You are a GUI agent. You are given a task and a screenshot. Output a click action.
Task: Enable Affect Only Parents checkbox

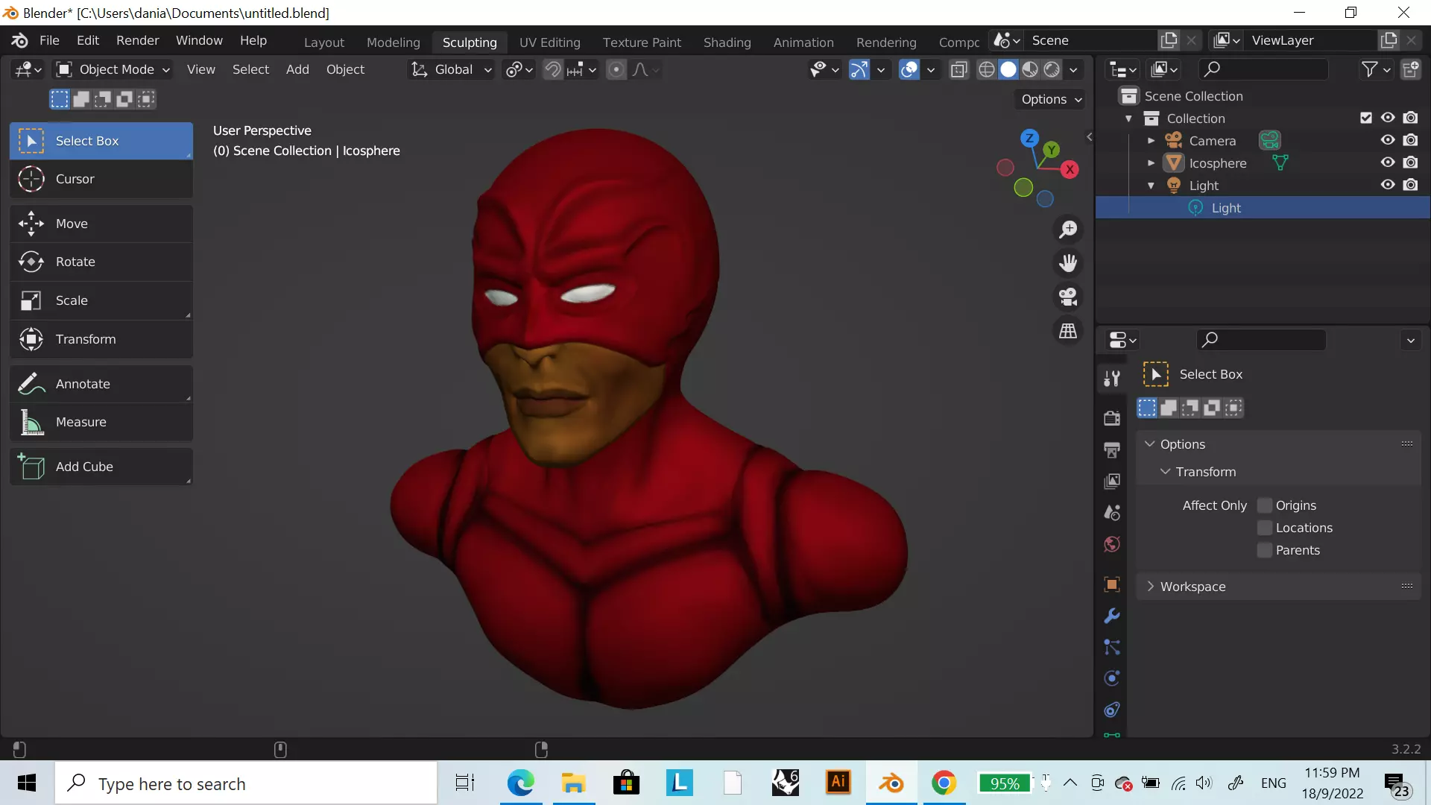[x=1265, y=550]
